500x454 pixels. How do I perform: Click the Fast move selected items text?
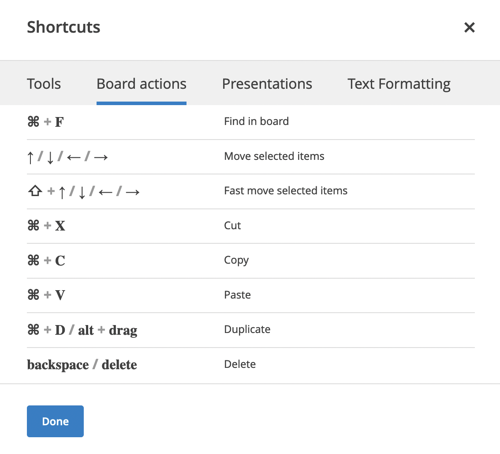[286, 191]
